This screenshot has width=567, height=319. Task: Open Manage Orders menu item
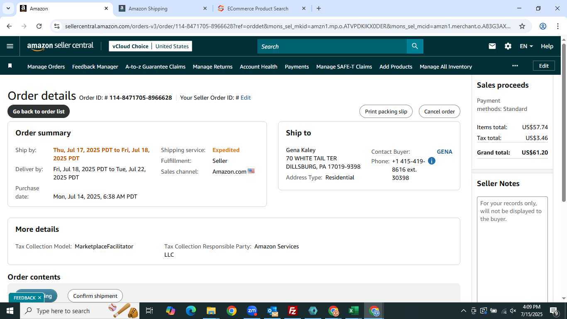46,66
